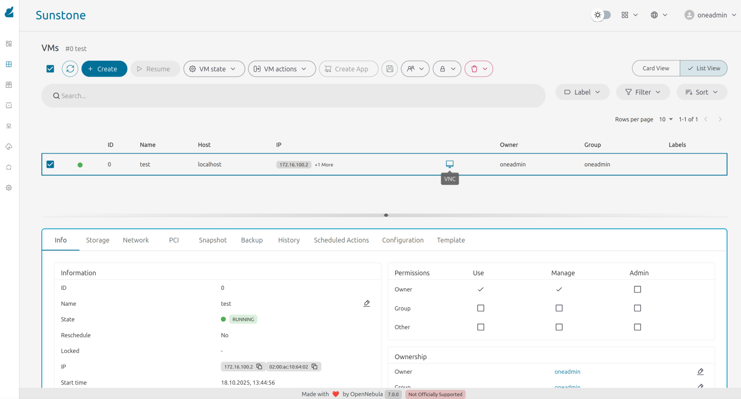Open VNC console for test VM
This screenshot has width=741, height=399.
[x=450, y=164]
